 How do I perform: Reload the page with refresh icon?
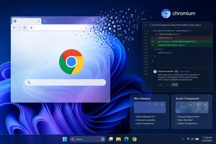pyautogui.click(x=25, y=27)
